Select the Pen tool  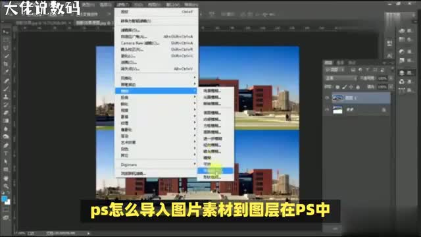coord(6,145)
